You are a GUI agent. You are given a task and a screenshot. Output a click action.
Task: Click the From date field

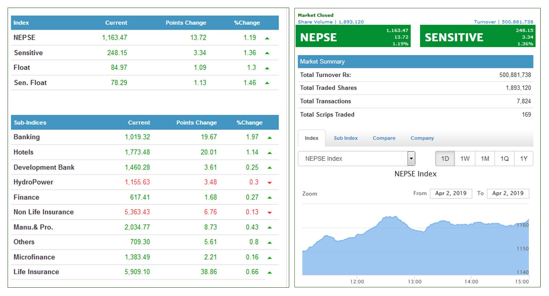click(x=451, y=193)
